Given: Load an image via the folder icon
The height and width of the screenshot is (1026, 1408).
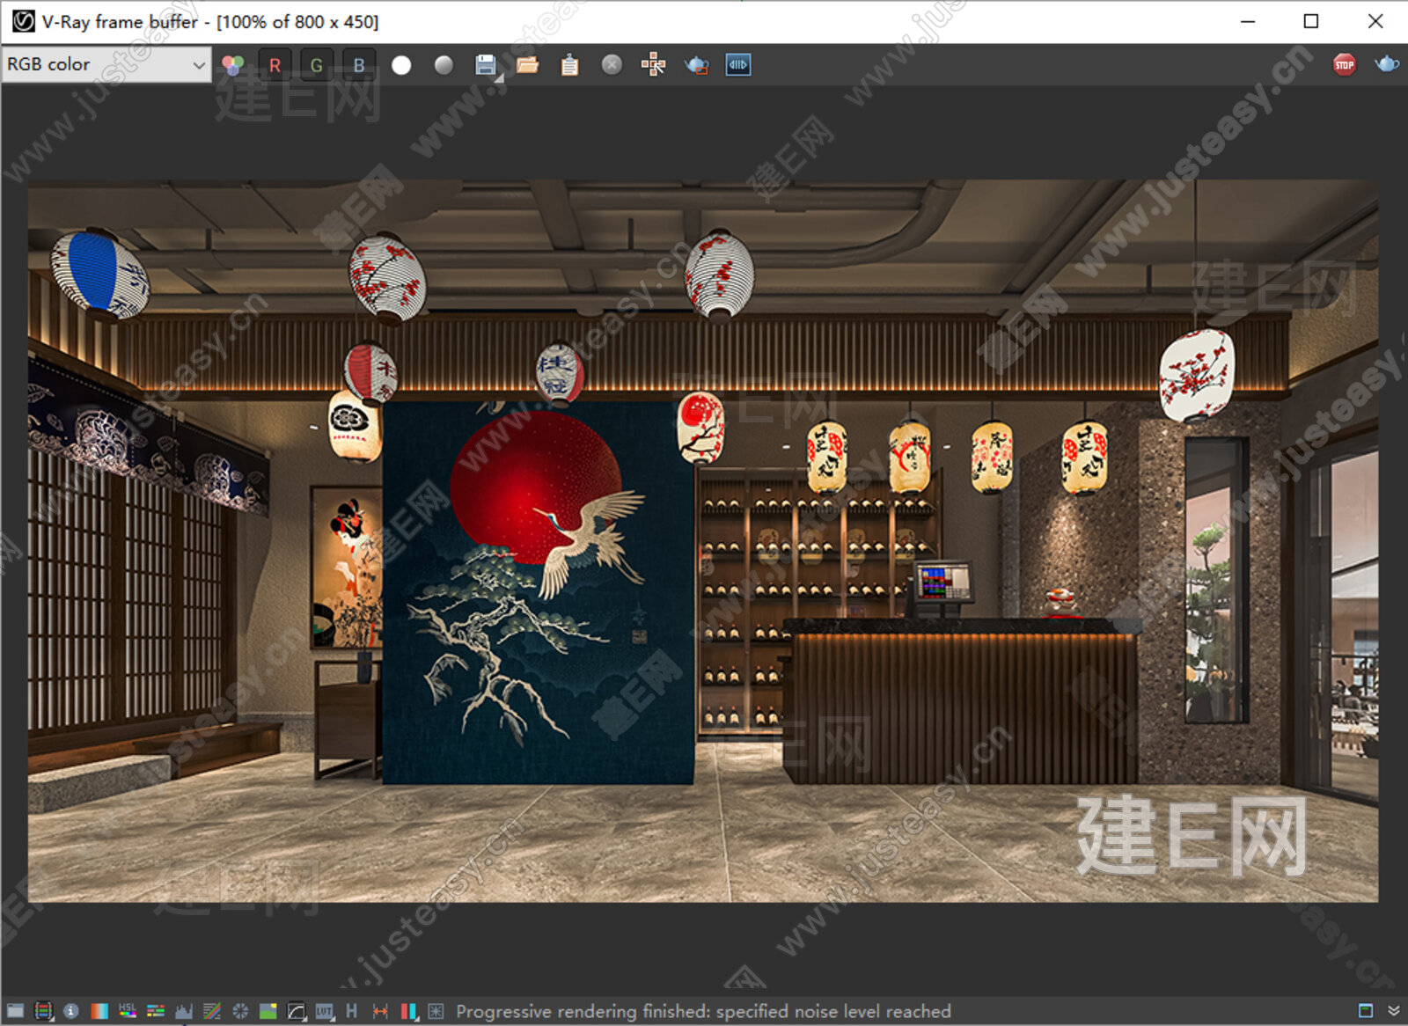Looking at the screenshot, I should [x=528, y=65].
